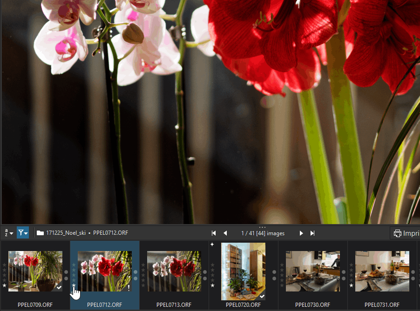Select the PPEL0713.ORF thumbnail

(x=174, y=271)
